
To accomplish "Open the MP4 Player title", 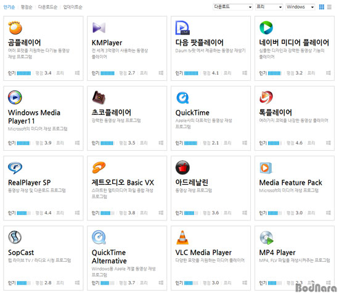I will pyautogui.click(x=277, y=253).
